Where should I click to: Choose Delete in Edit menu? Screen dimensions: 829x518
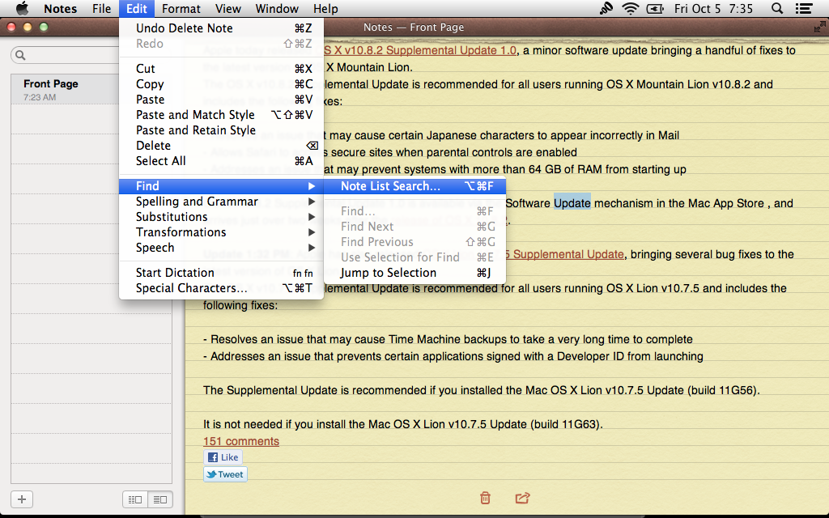point(221,146)
